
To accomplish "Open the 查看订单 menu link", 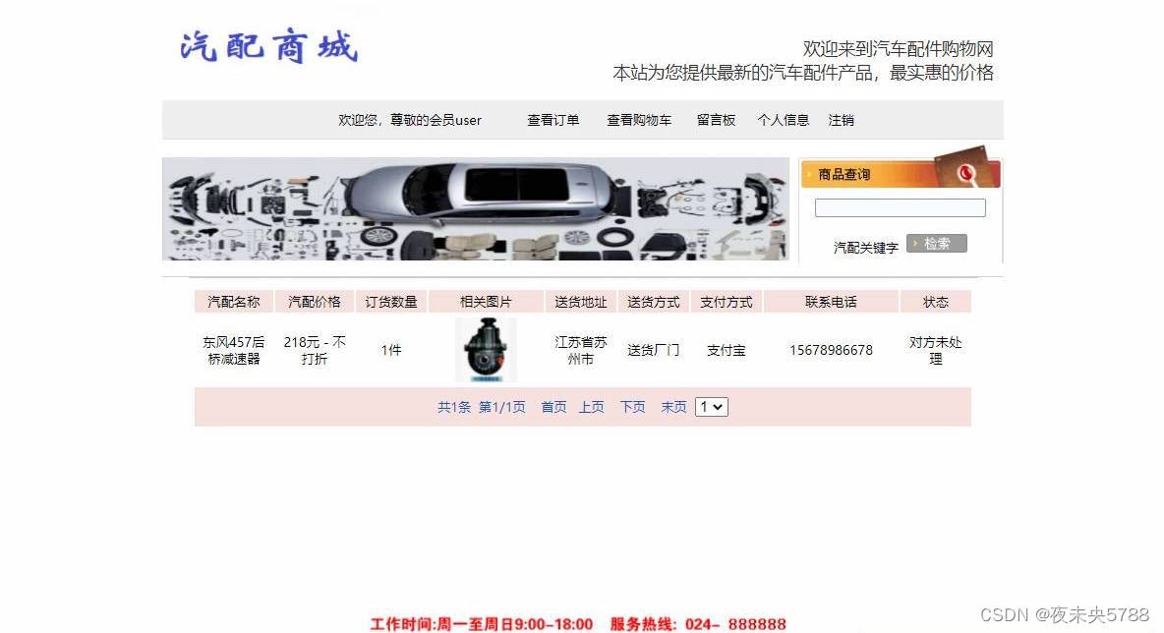I will click(553, 120).
